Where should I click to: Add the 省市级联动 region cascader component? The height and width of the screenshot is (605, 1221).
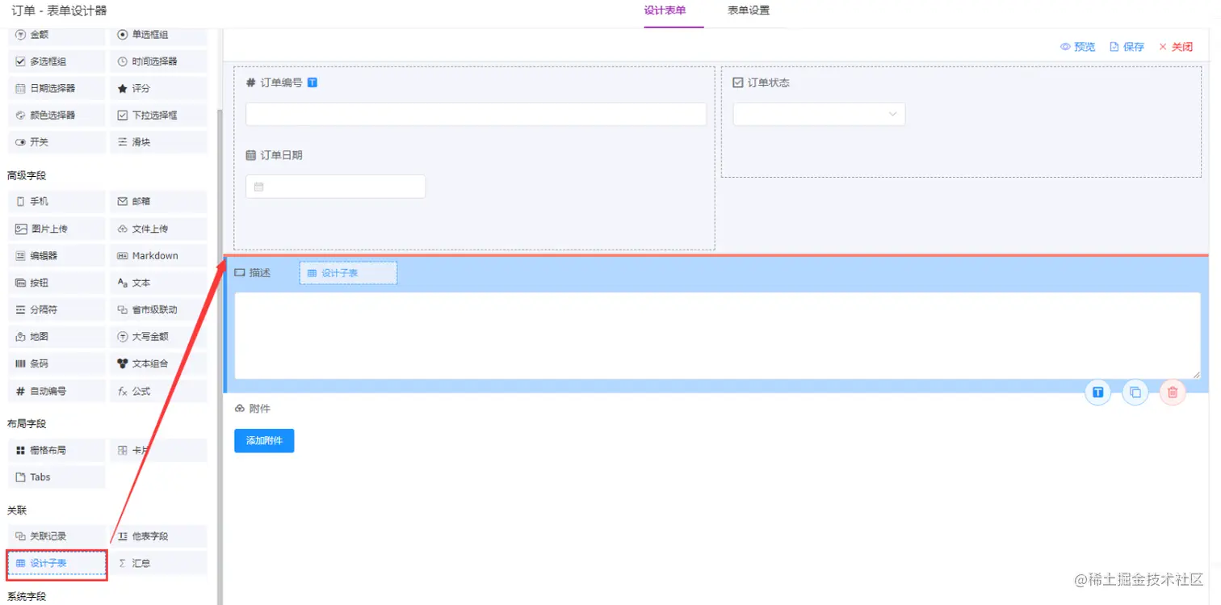[x=158, y=309]
